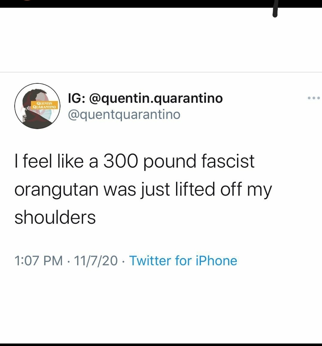Screen dimensions: 322x346
Task: Click the grey divider line above tweet
Action: coord(161,72)
